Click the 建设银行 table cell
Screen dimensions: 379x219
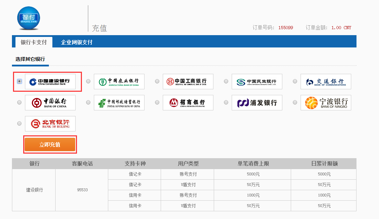coord(34,190)
